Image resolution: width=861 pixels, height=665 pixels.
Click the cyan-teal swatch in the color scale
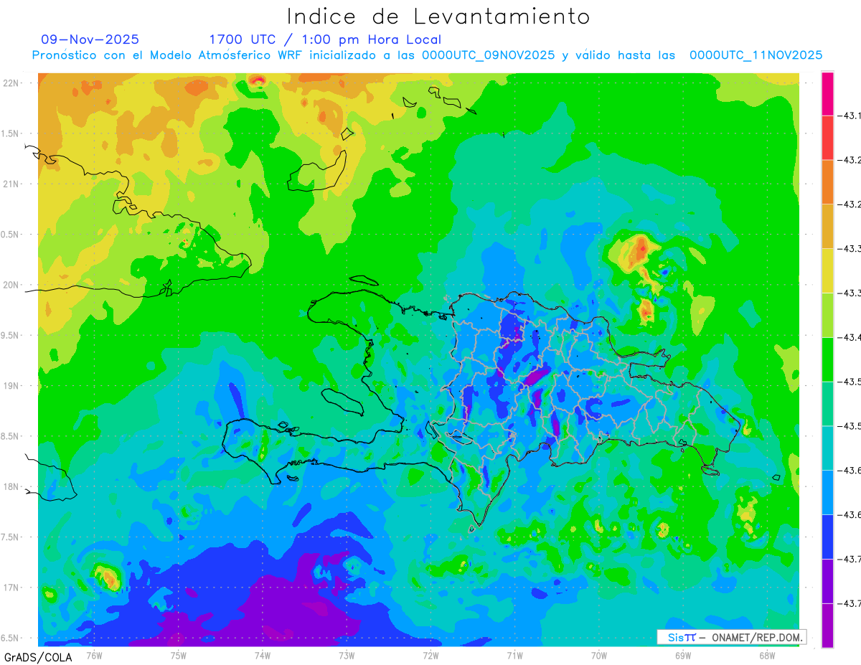point(827,448)
